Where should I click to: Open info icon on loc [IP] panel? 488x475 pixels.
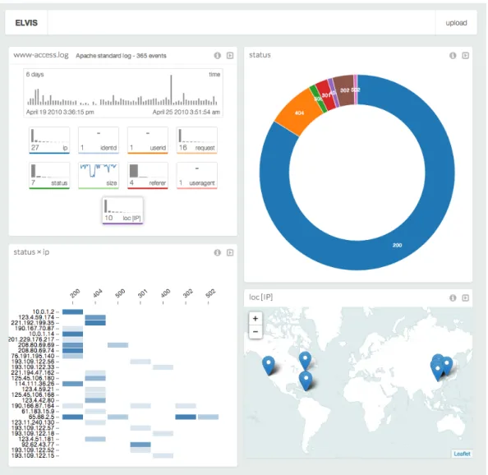tap(453, 297)
